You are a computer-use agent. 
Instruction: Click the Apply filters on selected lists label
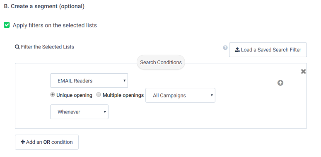tap(55, 25)
